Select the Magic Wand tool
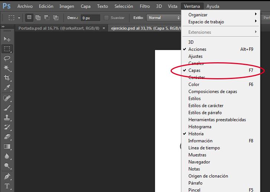This screenshot has width=270, height=192. coord(7,68)
